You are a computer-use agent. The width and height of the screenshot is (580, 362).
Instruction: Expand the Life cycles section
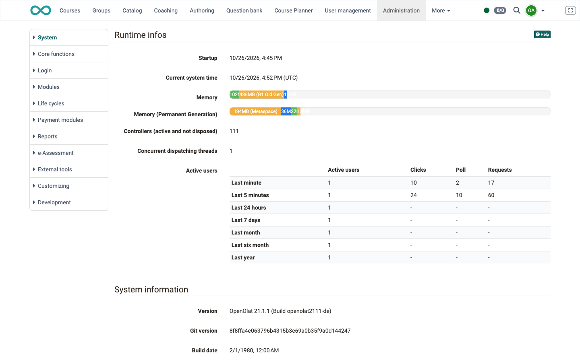coord(69,103)
